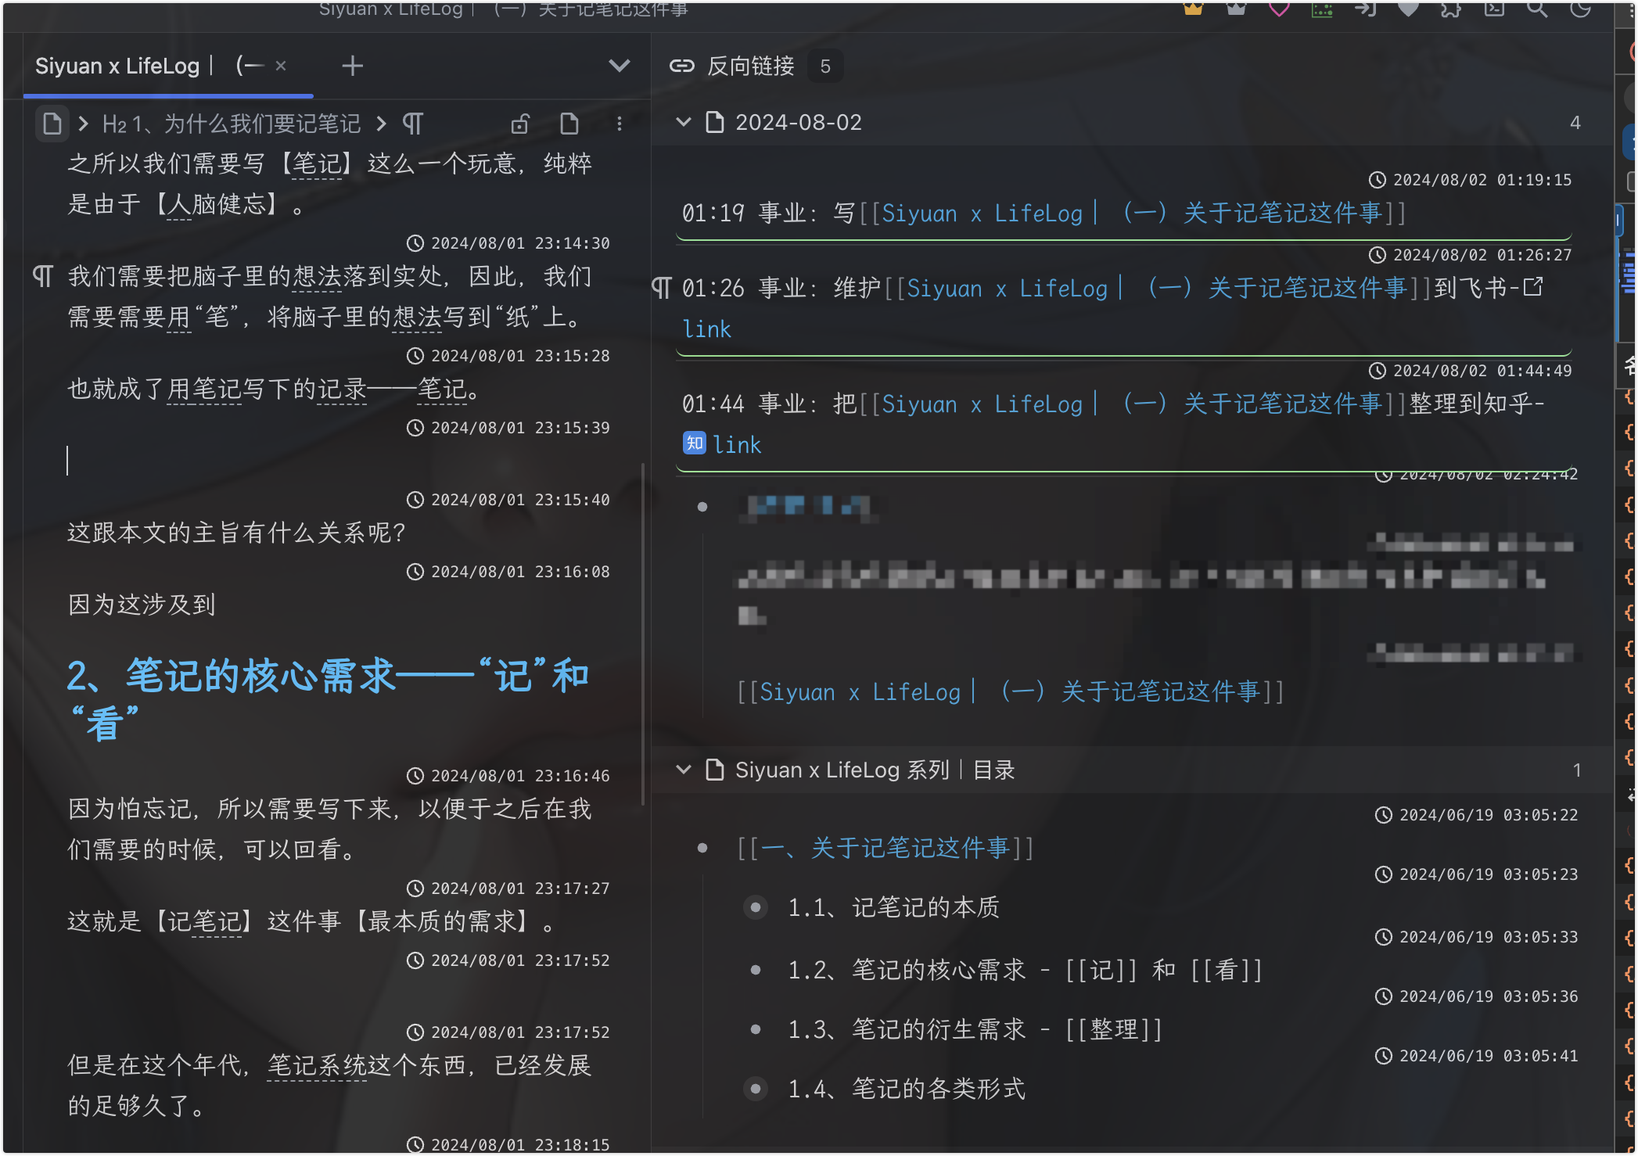Screen dimensions: 1638x1156
Task: Click the H2 为什么我们要记笔记 breadcrumb
Action: point(232,124)
